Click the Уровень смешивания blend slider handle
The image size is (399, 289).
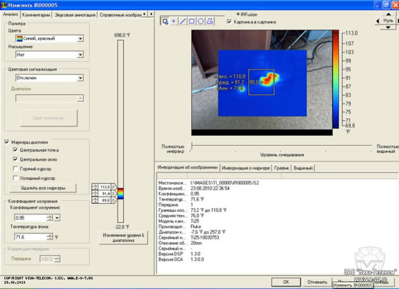(x=192, y=146)
